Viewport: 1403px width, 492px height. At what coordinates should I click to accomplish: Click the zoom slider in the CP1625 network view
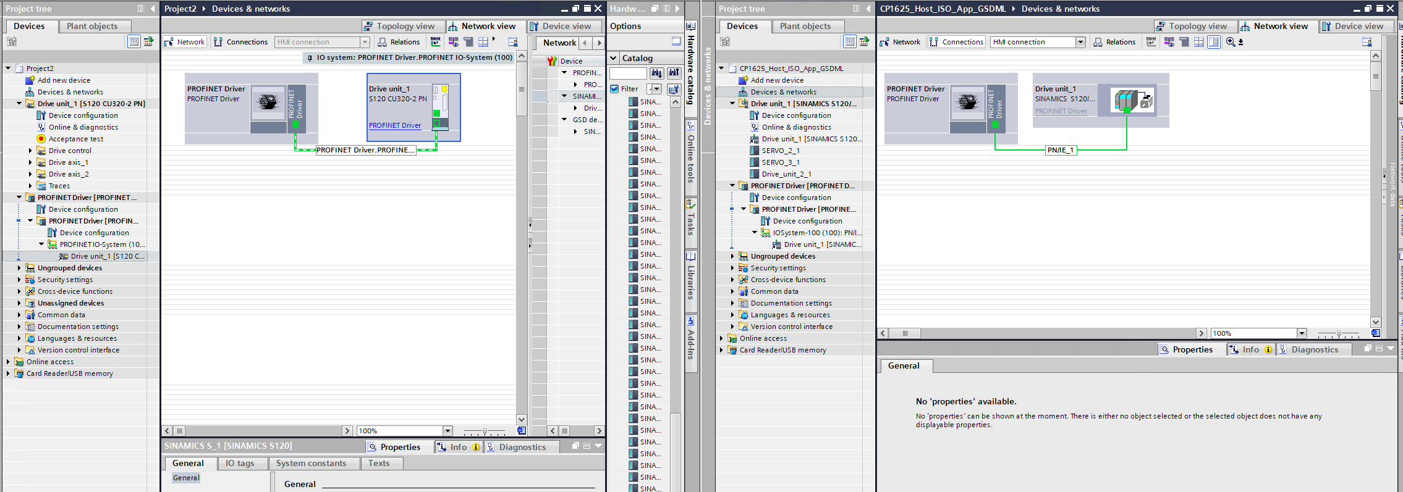coord(1339,333)
